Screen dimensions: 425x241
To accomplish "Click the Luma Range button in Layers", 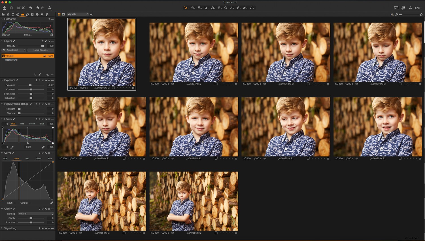I will 40,50.
